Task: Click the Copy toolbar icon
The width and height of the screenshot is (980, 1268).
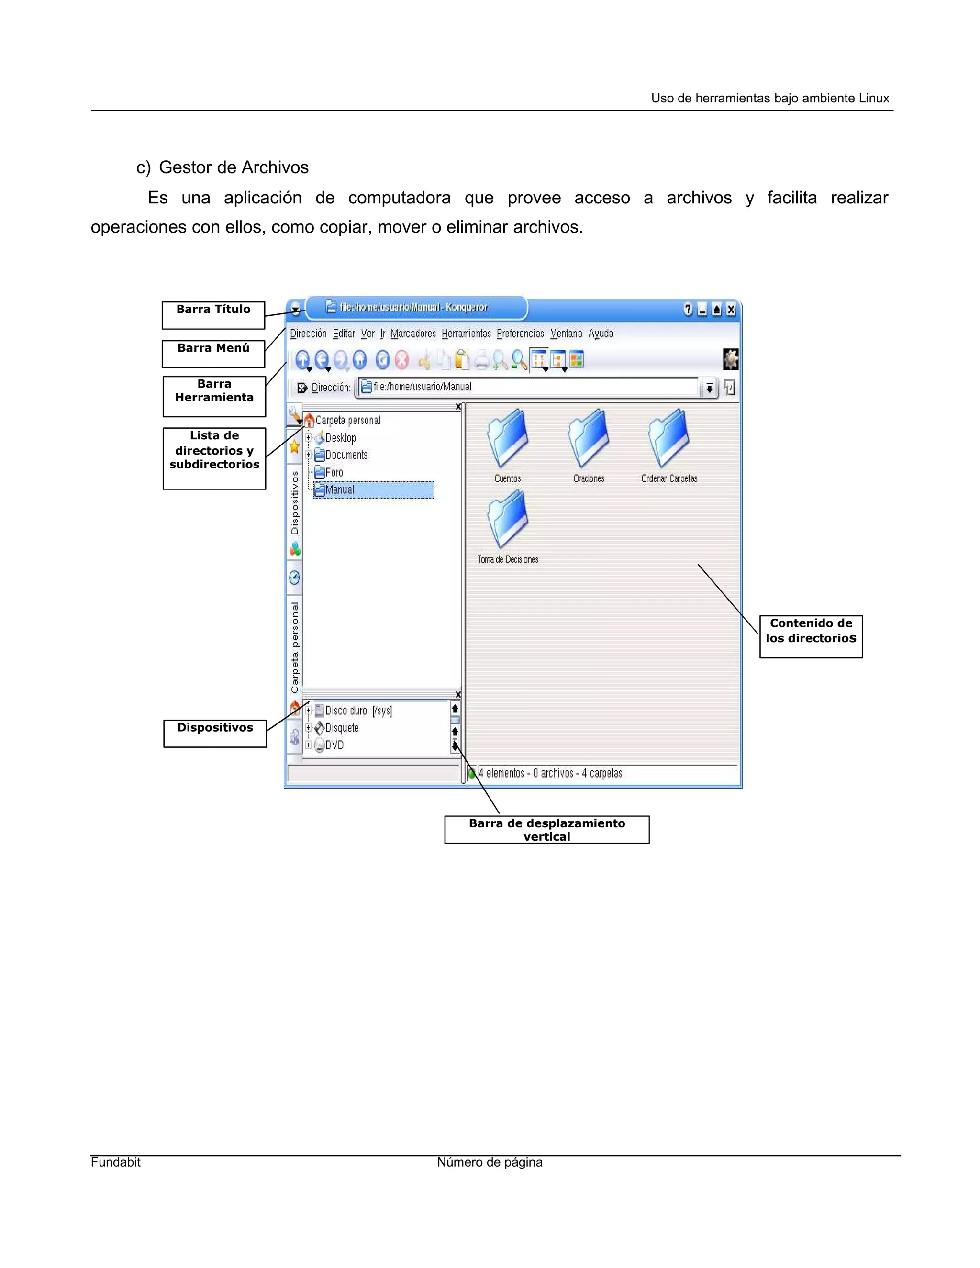Action: (444, 360)
